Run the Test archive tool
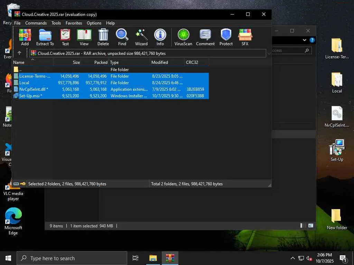The width and height of the screenshot is (354, 265). (x=65, y=37)
